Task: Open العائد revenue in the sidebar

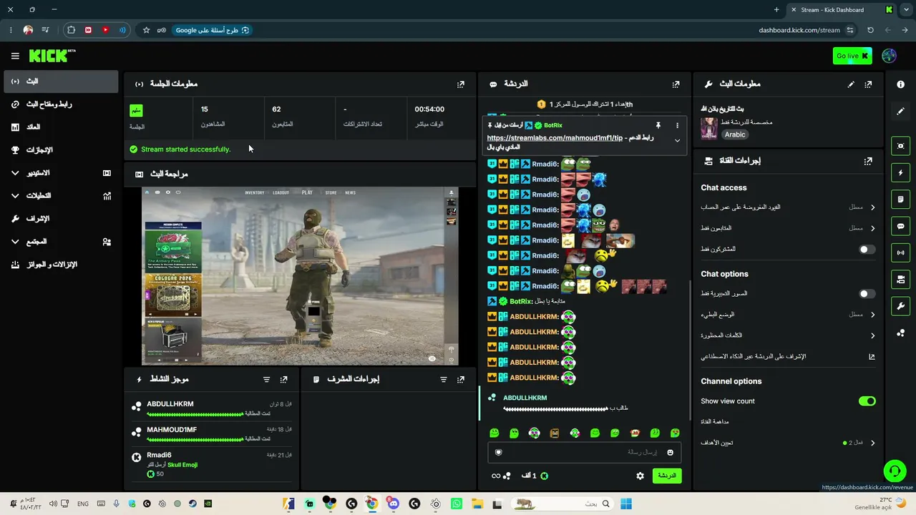Action: 61,127
